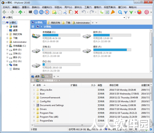
Task: Click the Hotlist target circle icon
Action: 36,12
